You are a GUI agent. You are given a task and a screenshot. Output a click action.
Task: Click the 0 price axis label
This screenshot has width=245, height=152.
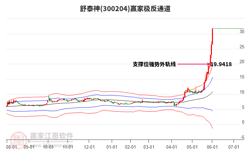click(243, 122)
